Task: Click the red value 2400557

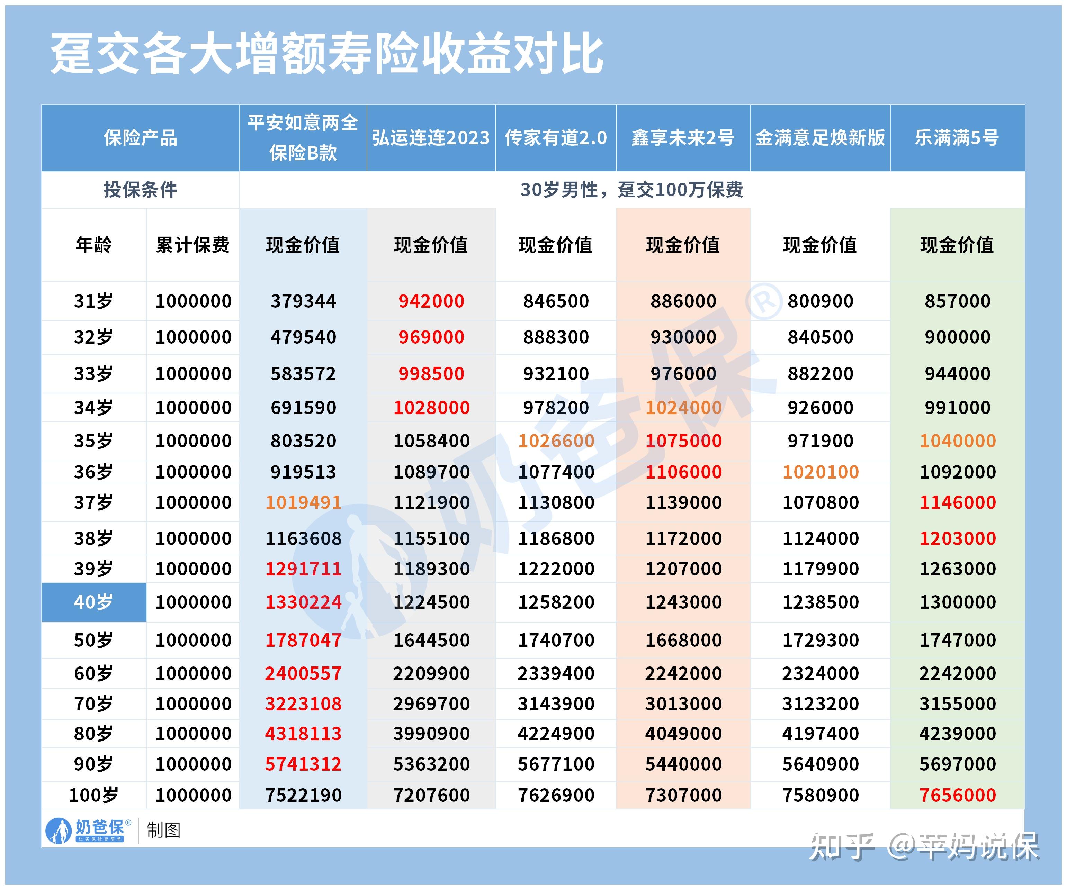Action: click(x=303, y=674)
